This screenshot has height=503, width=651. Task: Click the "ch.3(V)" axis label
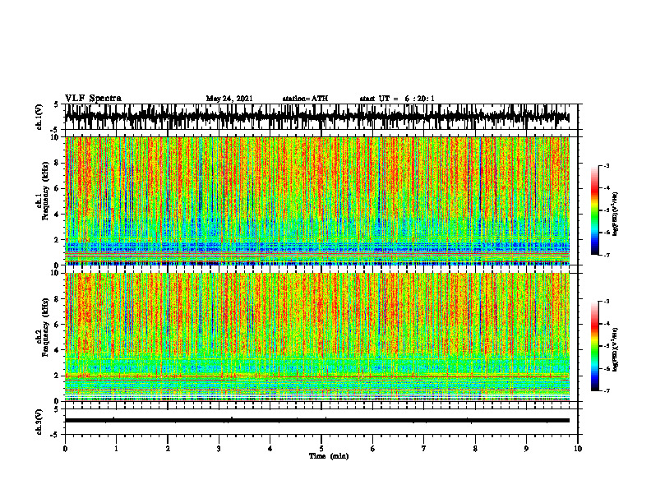(x=39, y=422)
